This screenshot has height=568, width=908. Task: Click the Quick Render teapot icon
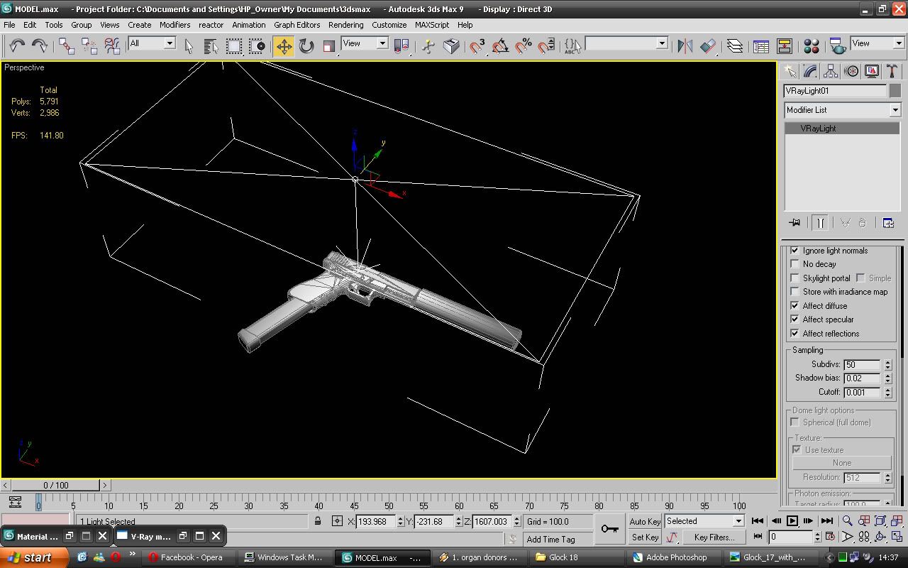point(838,46)
